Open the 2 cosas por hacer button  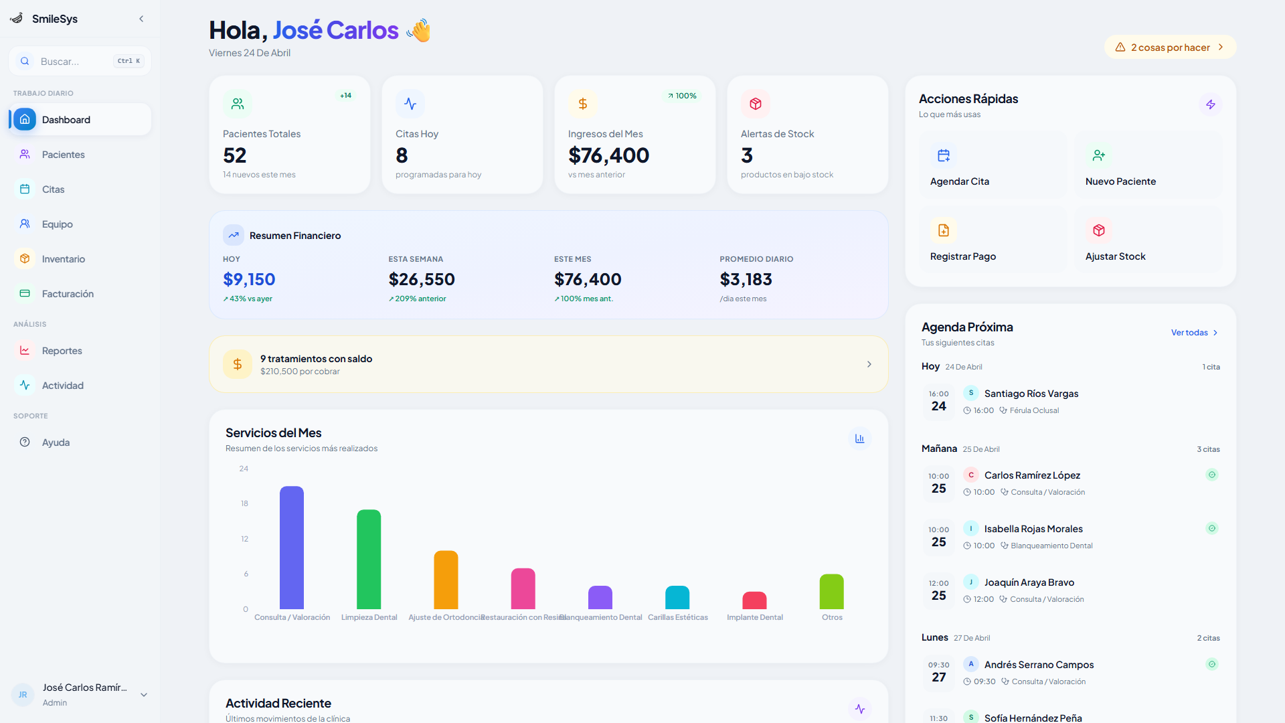pos(1170,48)
